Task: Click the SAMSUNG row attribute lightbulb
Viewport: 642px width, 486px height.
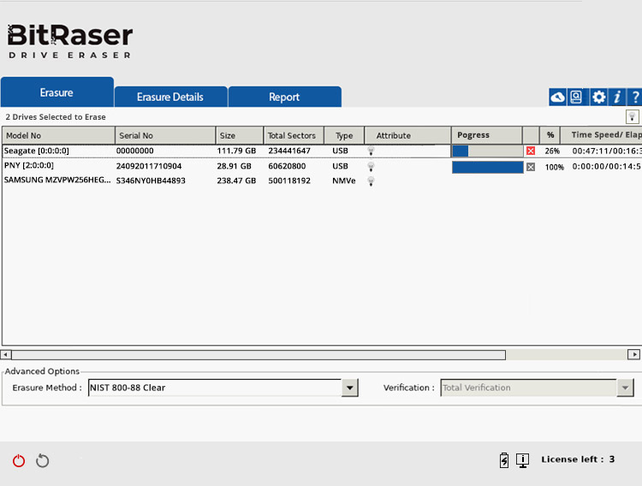Action: (371, 181)
